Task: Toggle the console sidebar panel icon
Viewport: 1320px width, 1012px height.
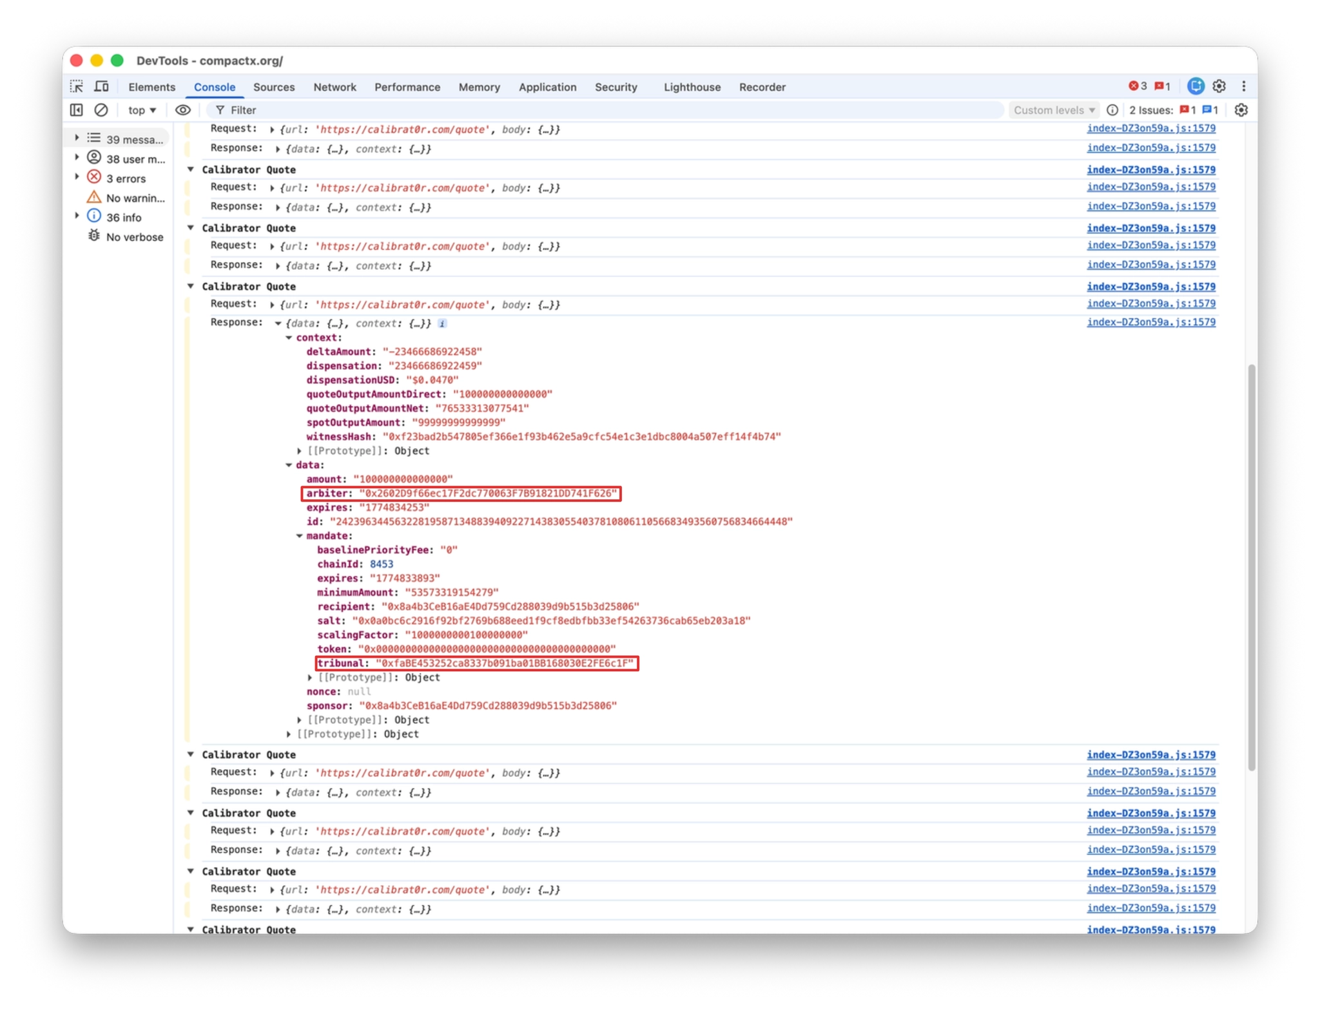Action: point(77,110)
